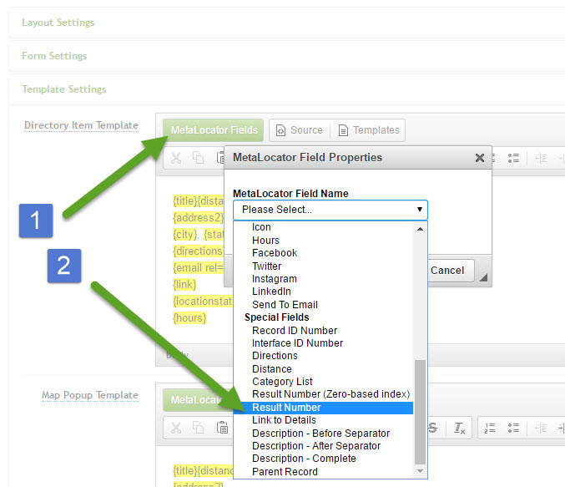Choose Description - Before Separator option

pyautogui.click(x=320, y=434)
